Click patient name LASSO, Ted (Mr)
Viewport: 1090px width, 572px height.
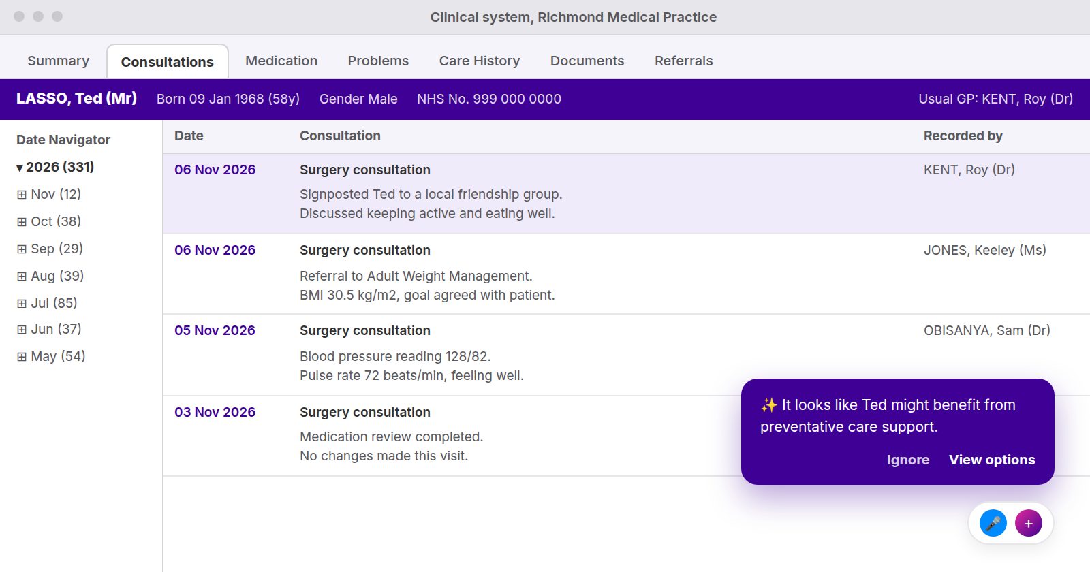(76, 98)
